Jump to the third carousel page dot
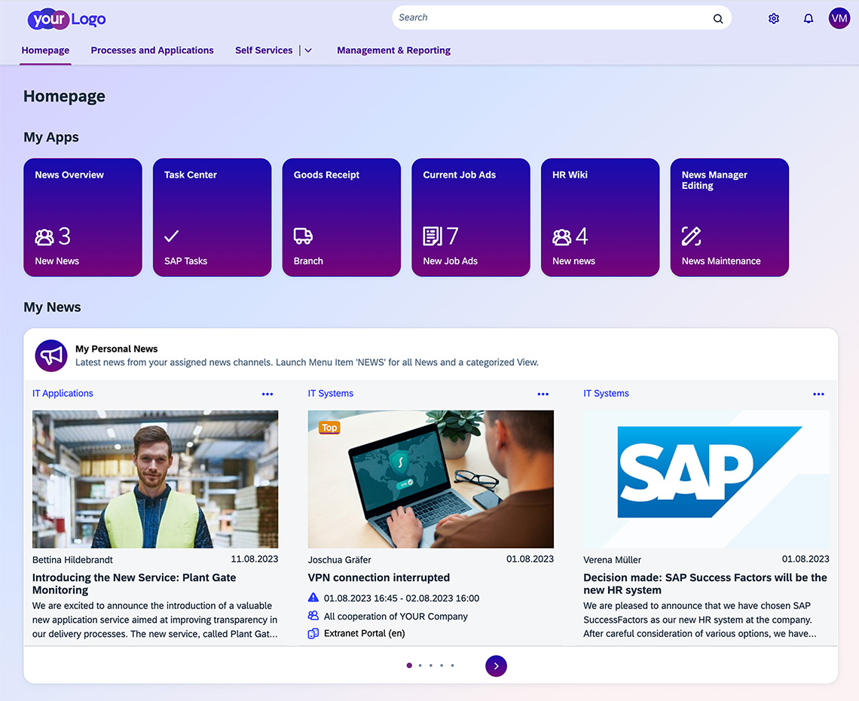This screenshot has height=701, width=859. pos(430,666)
